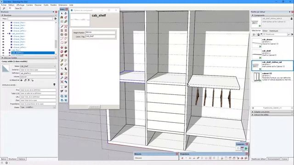Image resolution: width=294 pixels, height=165 pixels.
Task: Toggle advanced attributes icon in entity info
Action: [54, 85]
